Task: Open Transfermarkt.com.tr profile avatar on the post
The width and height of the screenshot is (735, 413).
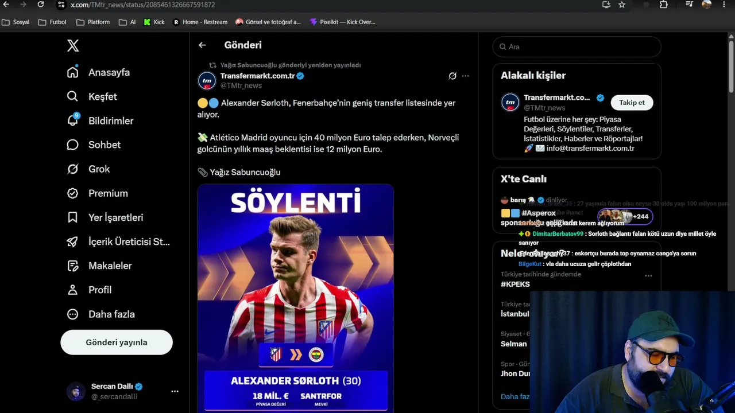Action: point(207,80)
